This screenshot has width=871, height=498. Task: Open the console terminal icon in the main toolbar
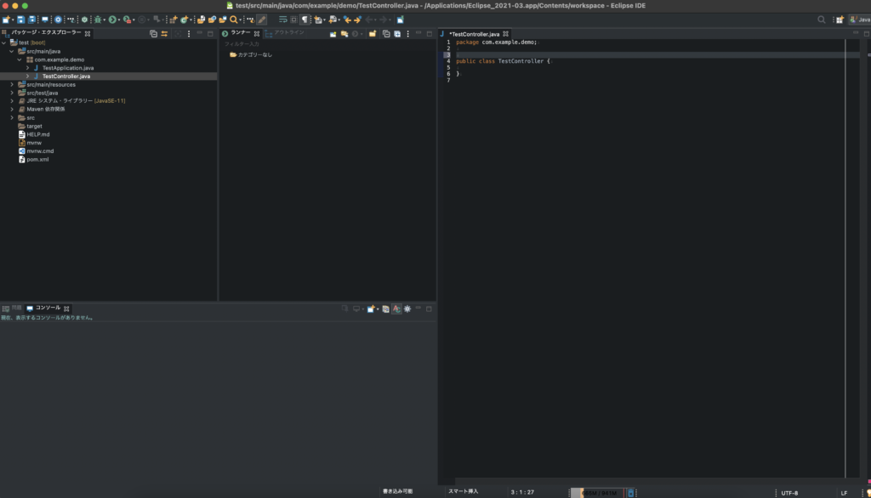[x=45, y=20]
